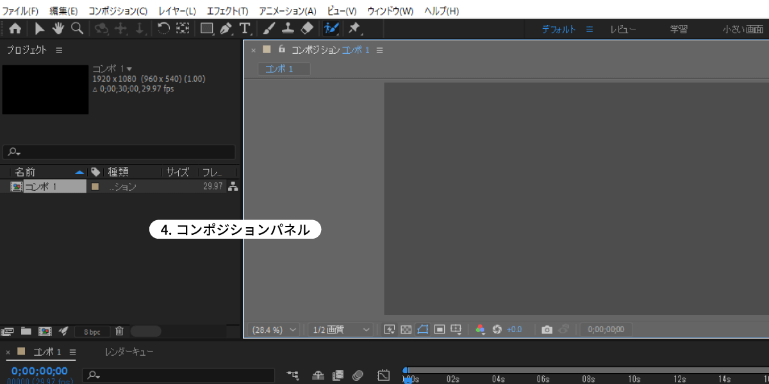Click the Home icon in the toolbar

[15, 29]
